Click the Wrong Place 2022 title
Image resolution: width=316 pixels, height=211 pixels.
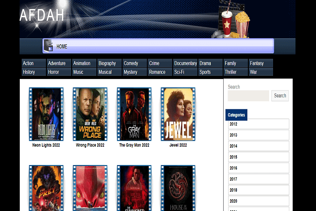tap(90, 145)
